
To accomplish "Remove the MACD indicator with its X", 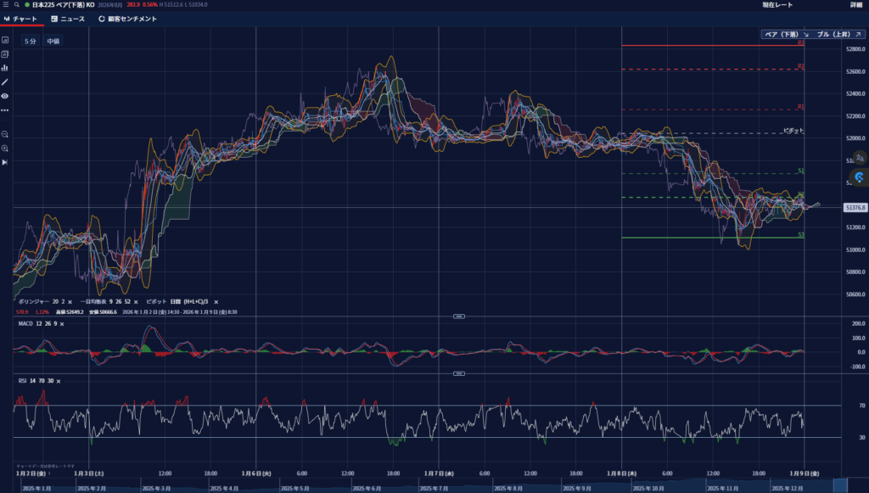I will tap(62, 324).
